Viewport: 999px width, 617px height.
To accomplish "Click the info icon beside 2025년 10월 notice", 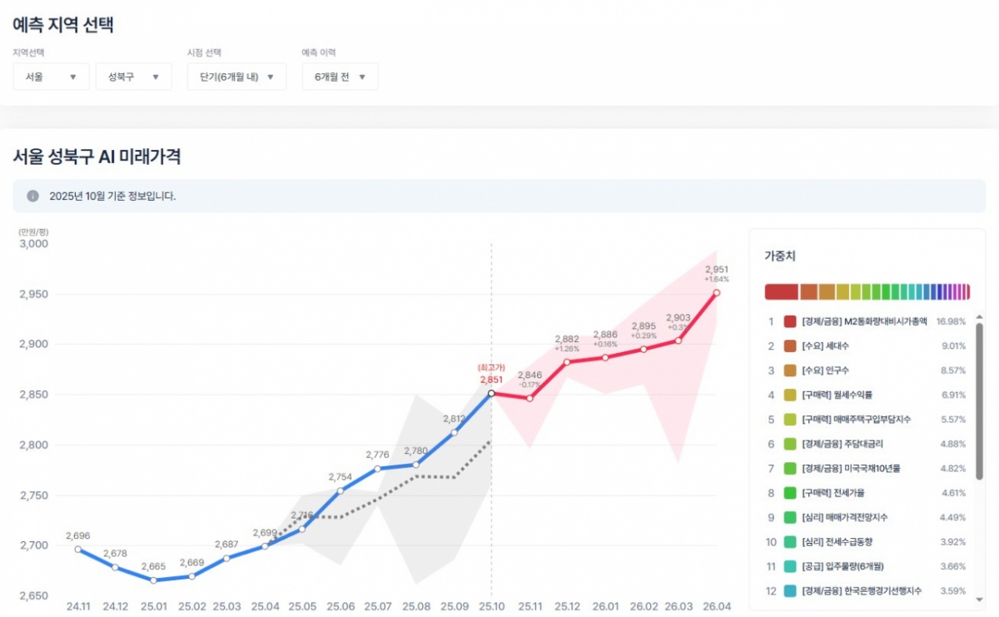I will point(33,197).
